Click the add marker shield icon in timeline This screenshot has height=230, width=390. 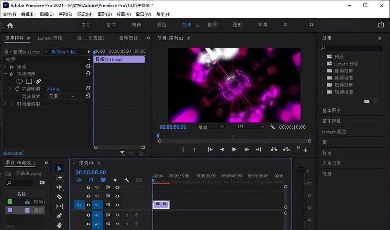[115, 180]
